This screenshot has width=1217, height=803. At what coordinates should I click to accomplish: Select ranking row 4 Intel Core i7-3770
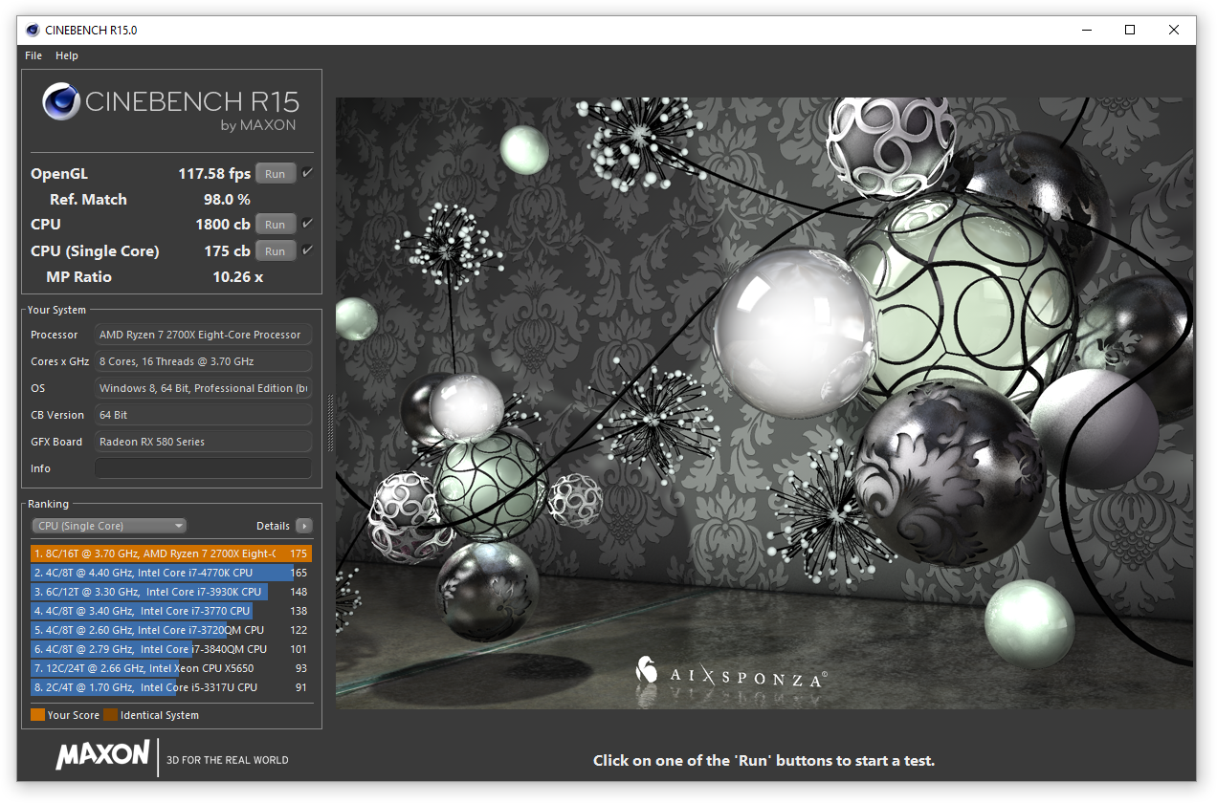[x=170, y=611]
